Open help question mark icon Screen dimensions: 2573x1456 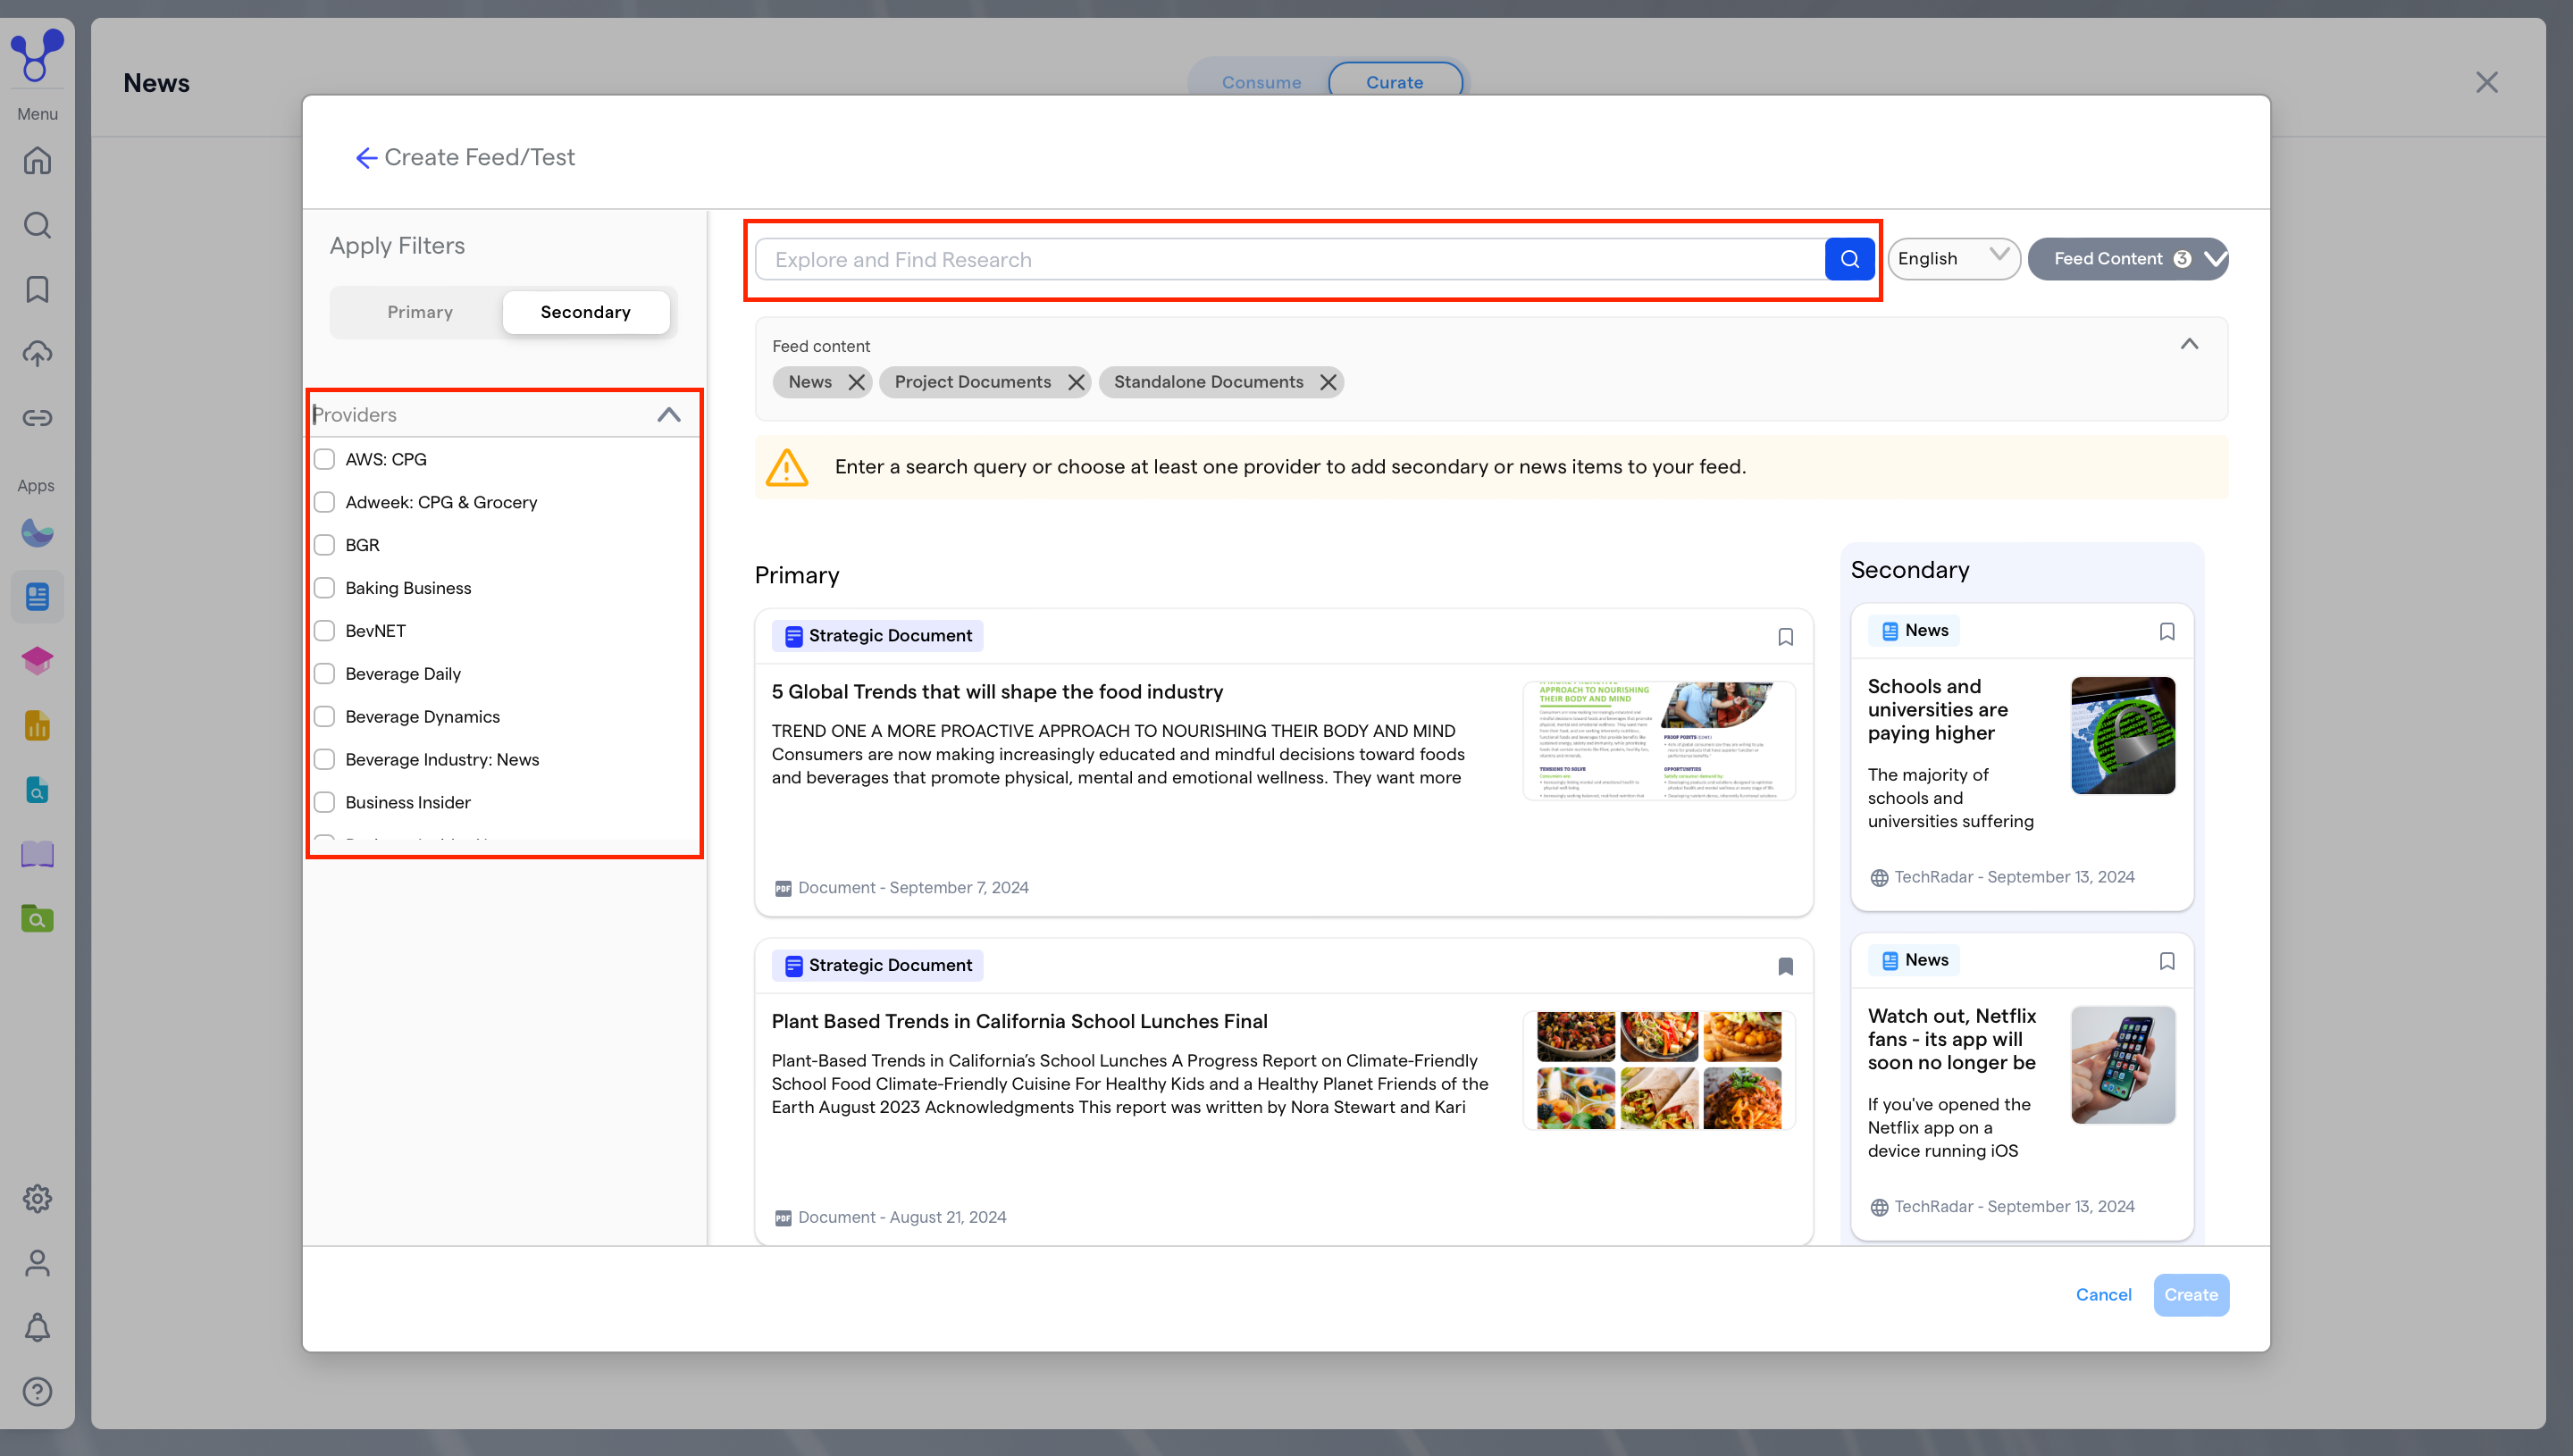click(37, 1391)
